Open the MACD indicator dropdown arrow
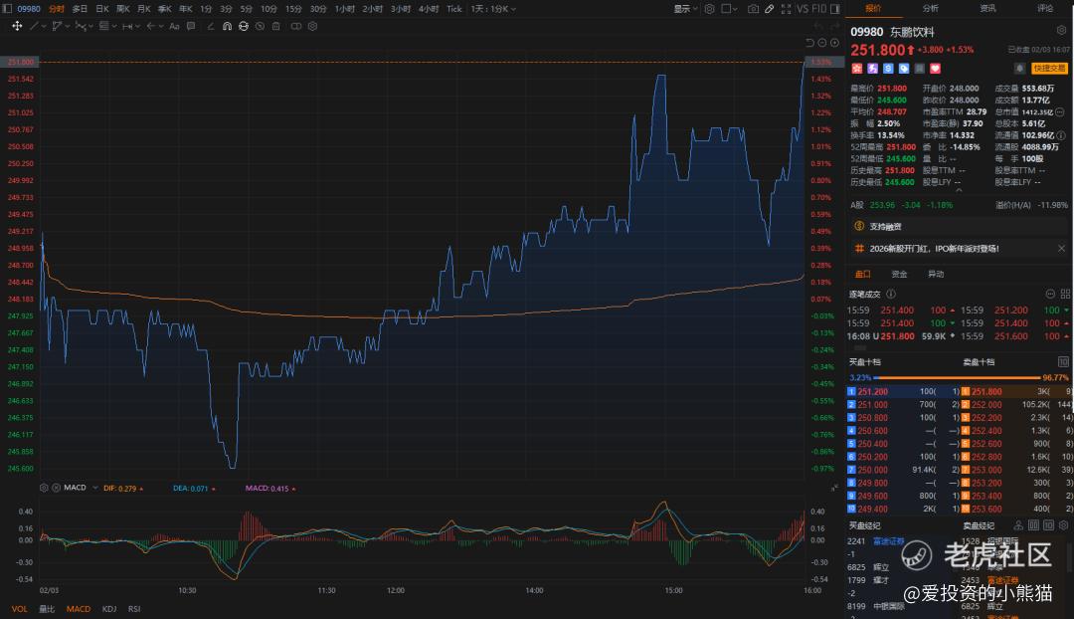This screenshot has height=619, width=1074. pyautogui.click(x=95, y=488)
